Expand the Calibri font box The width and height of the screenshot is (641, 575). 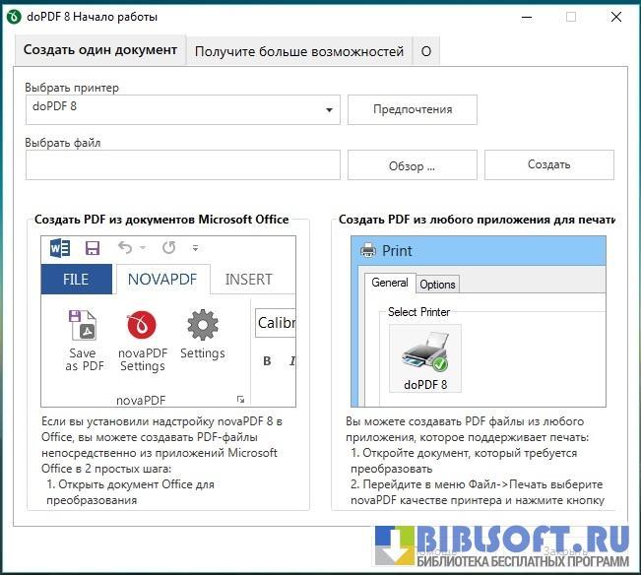click(x=275, y=323)
